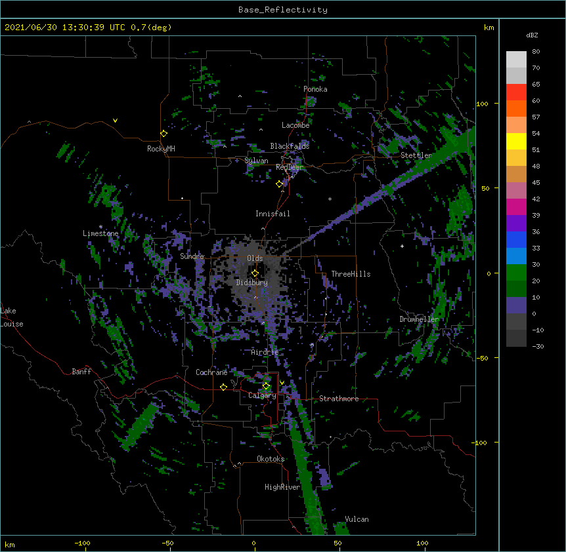The width and height of the screenshot is (566, 552).
Task: Click the RockyMH label
Action: (161, 149)
